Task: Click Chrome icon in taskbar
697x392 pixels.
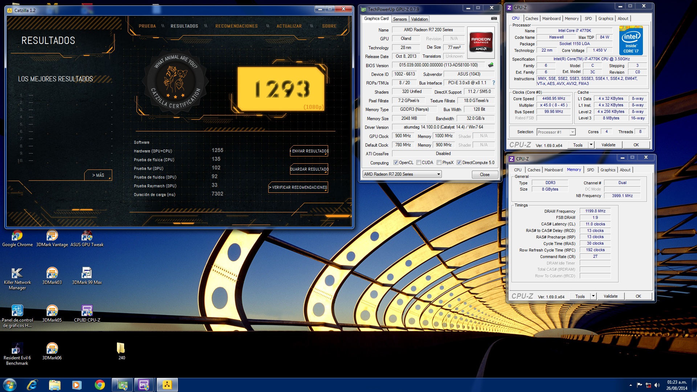Action: coord(99,385)
